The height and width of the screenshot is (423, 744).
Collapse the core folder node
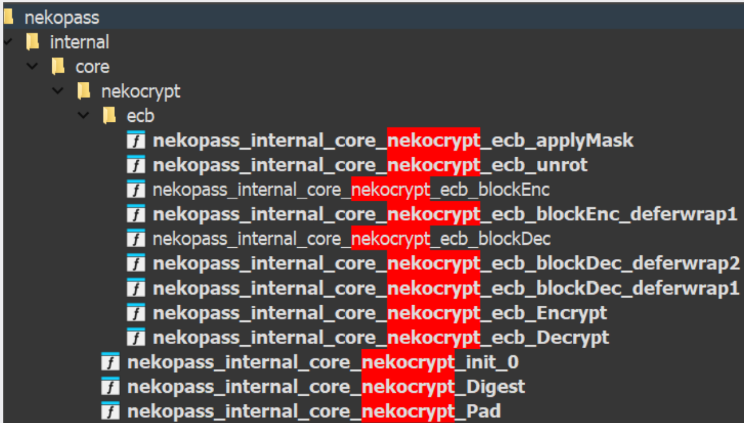click(x=34, y=67)
